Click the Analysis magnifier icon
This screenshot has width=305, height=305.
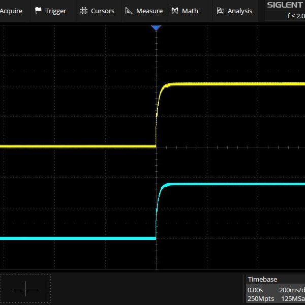click(221, 11)
